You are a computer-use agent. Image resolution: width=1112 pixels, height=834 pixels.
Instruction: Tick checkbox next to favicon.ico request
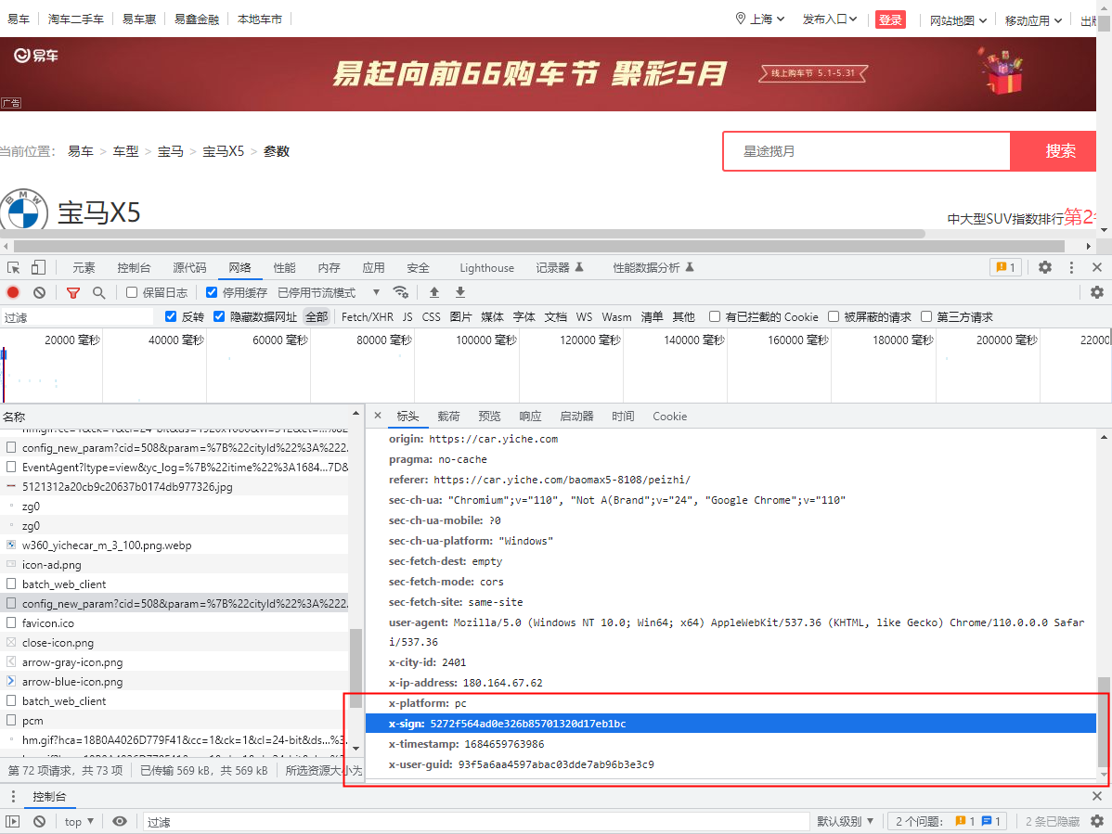[10, 622]
